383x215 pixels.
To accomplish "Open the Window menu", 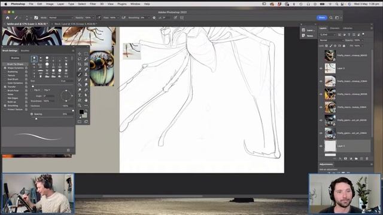I will (135, 4).
